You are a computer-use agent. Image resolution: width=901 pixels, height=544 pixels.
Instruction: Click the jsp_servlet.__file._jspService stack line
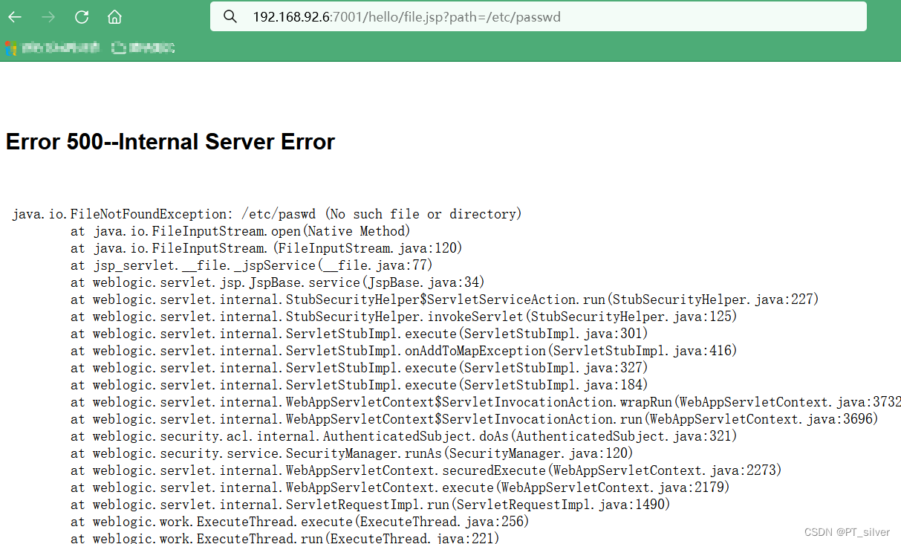pos(252,265)
